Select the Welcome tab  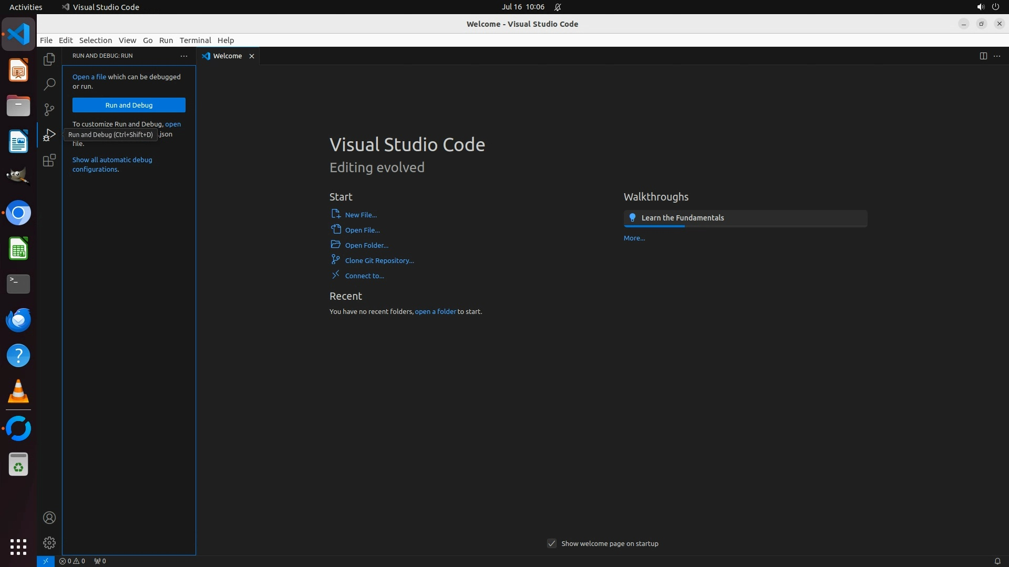pyautogui.click(x=227, y=56)
